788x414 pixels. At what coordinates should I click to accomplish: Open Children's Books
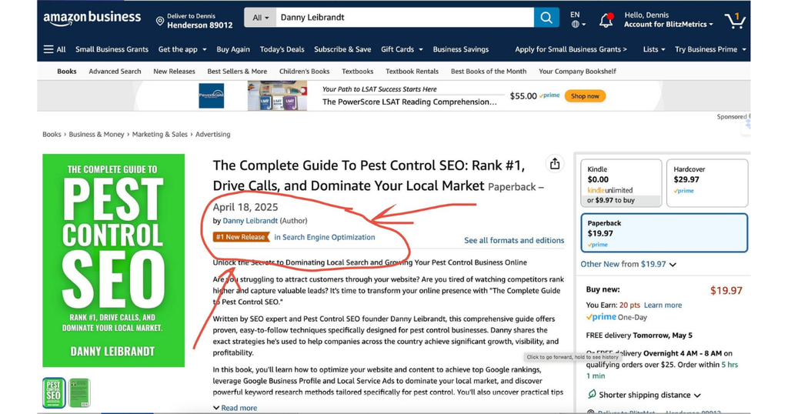(305, 72)
